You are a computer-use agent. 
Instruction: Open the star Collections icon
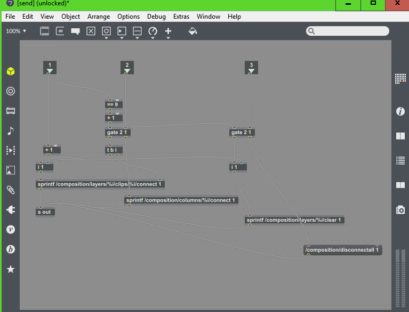[x=10, y=269]
